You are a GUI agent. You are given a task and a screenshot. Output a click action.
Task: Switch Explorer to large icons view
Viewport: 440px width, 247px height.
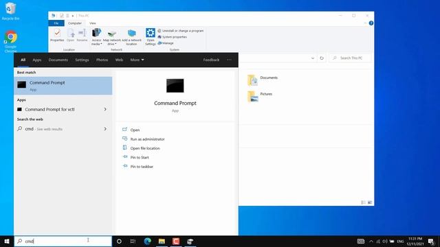[370, 202]
